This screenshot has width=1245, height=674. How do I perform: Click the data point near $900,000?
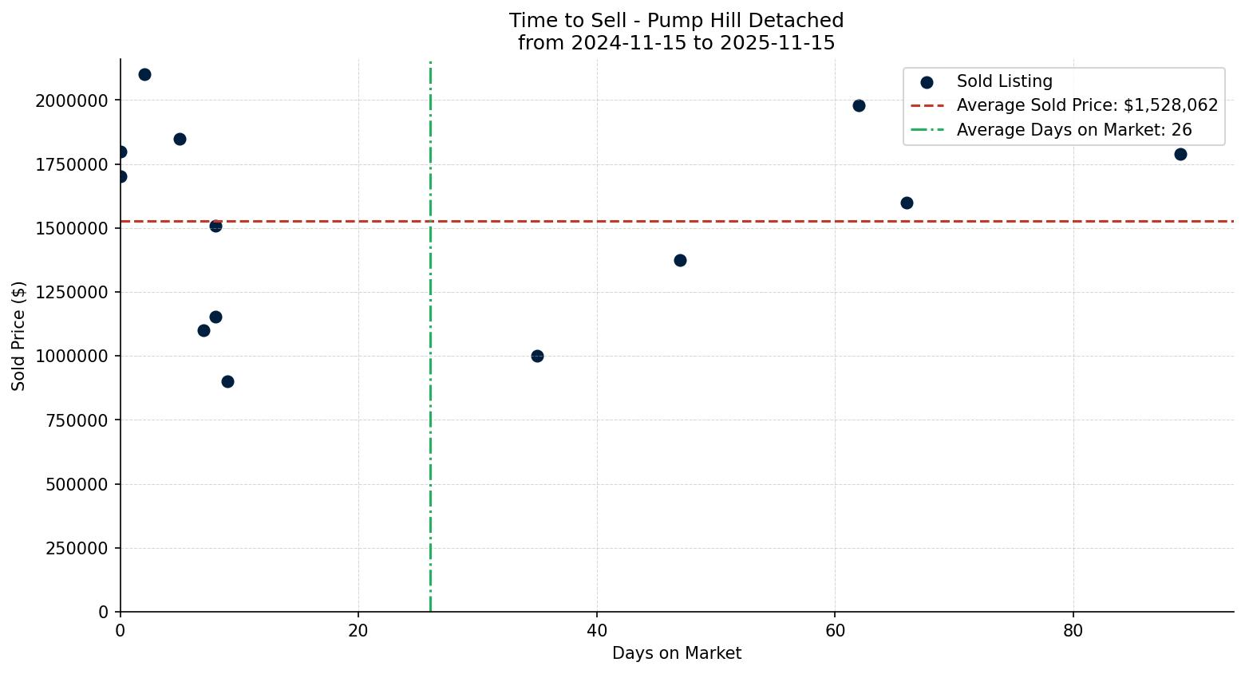pyautogui.click(x=227, y=381)
